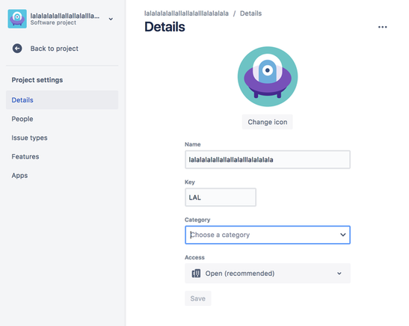Focus the Name input field
Screen dimensions: 409x326
pyautogui.click(x=268, y=159)
